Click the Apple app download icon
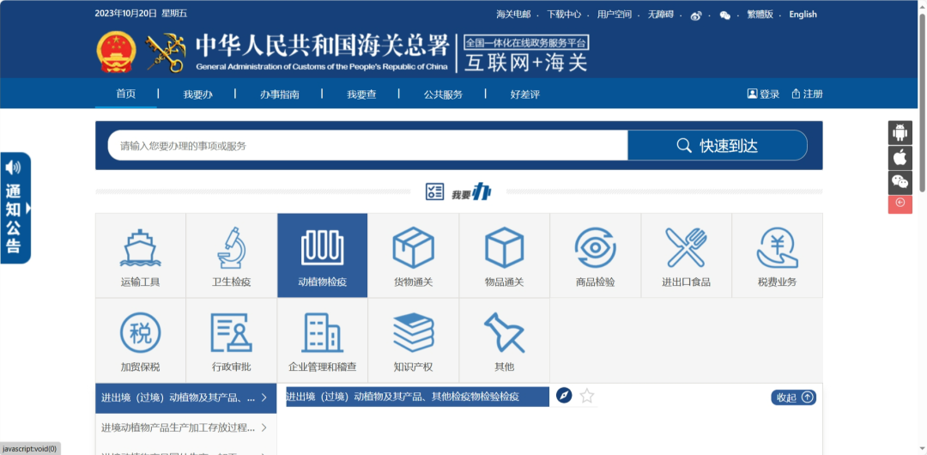 pyautogui.click(x=900, y=158)
